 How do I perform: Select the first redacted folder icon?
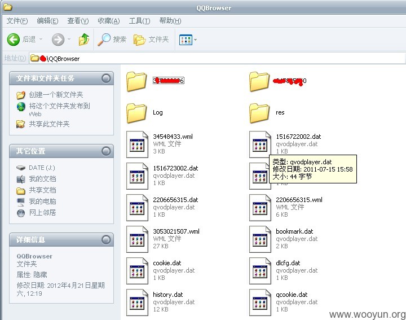click(x=136, y=81)
